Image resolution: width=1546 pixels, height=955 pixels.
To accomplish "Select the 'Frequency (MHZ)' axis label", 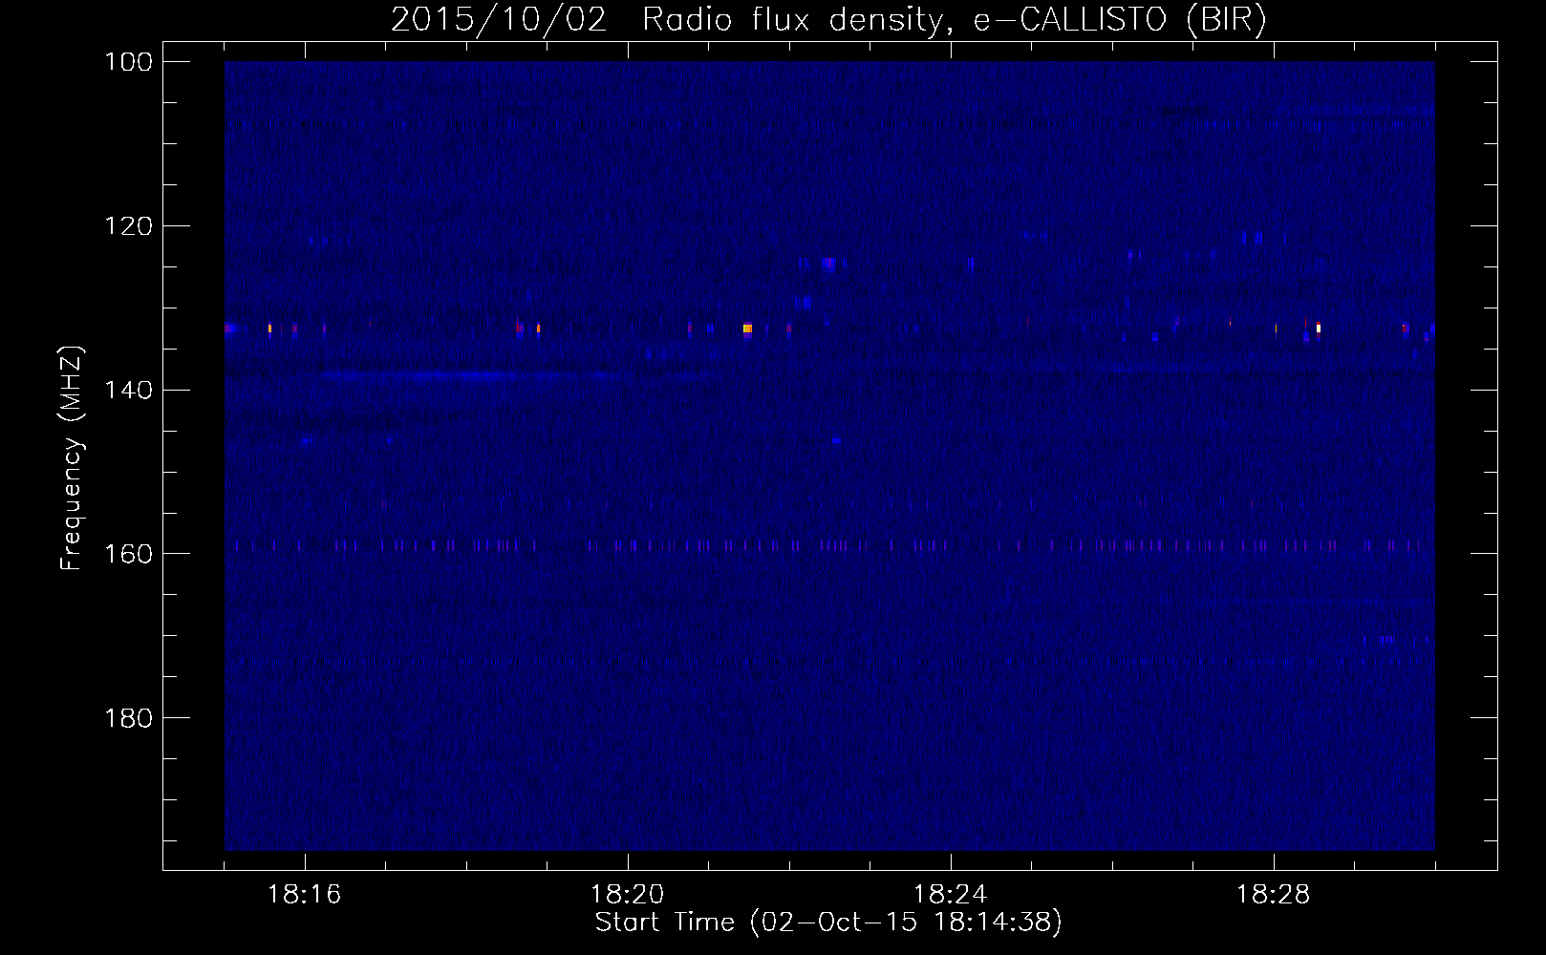I will tap(72, 458).
